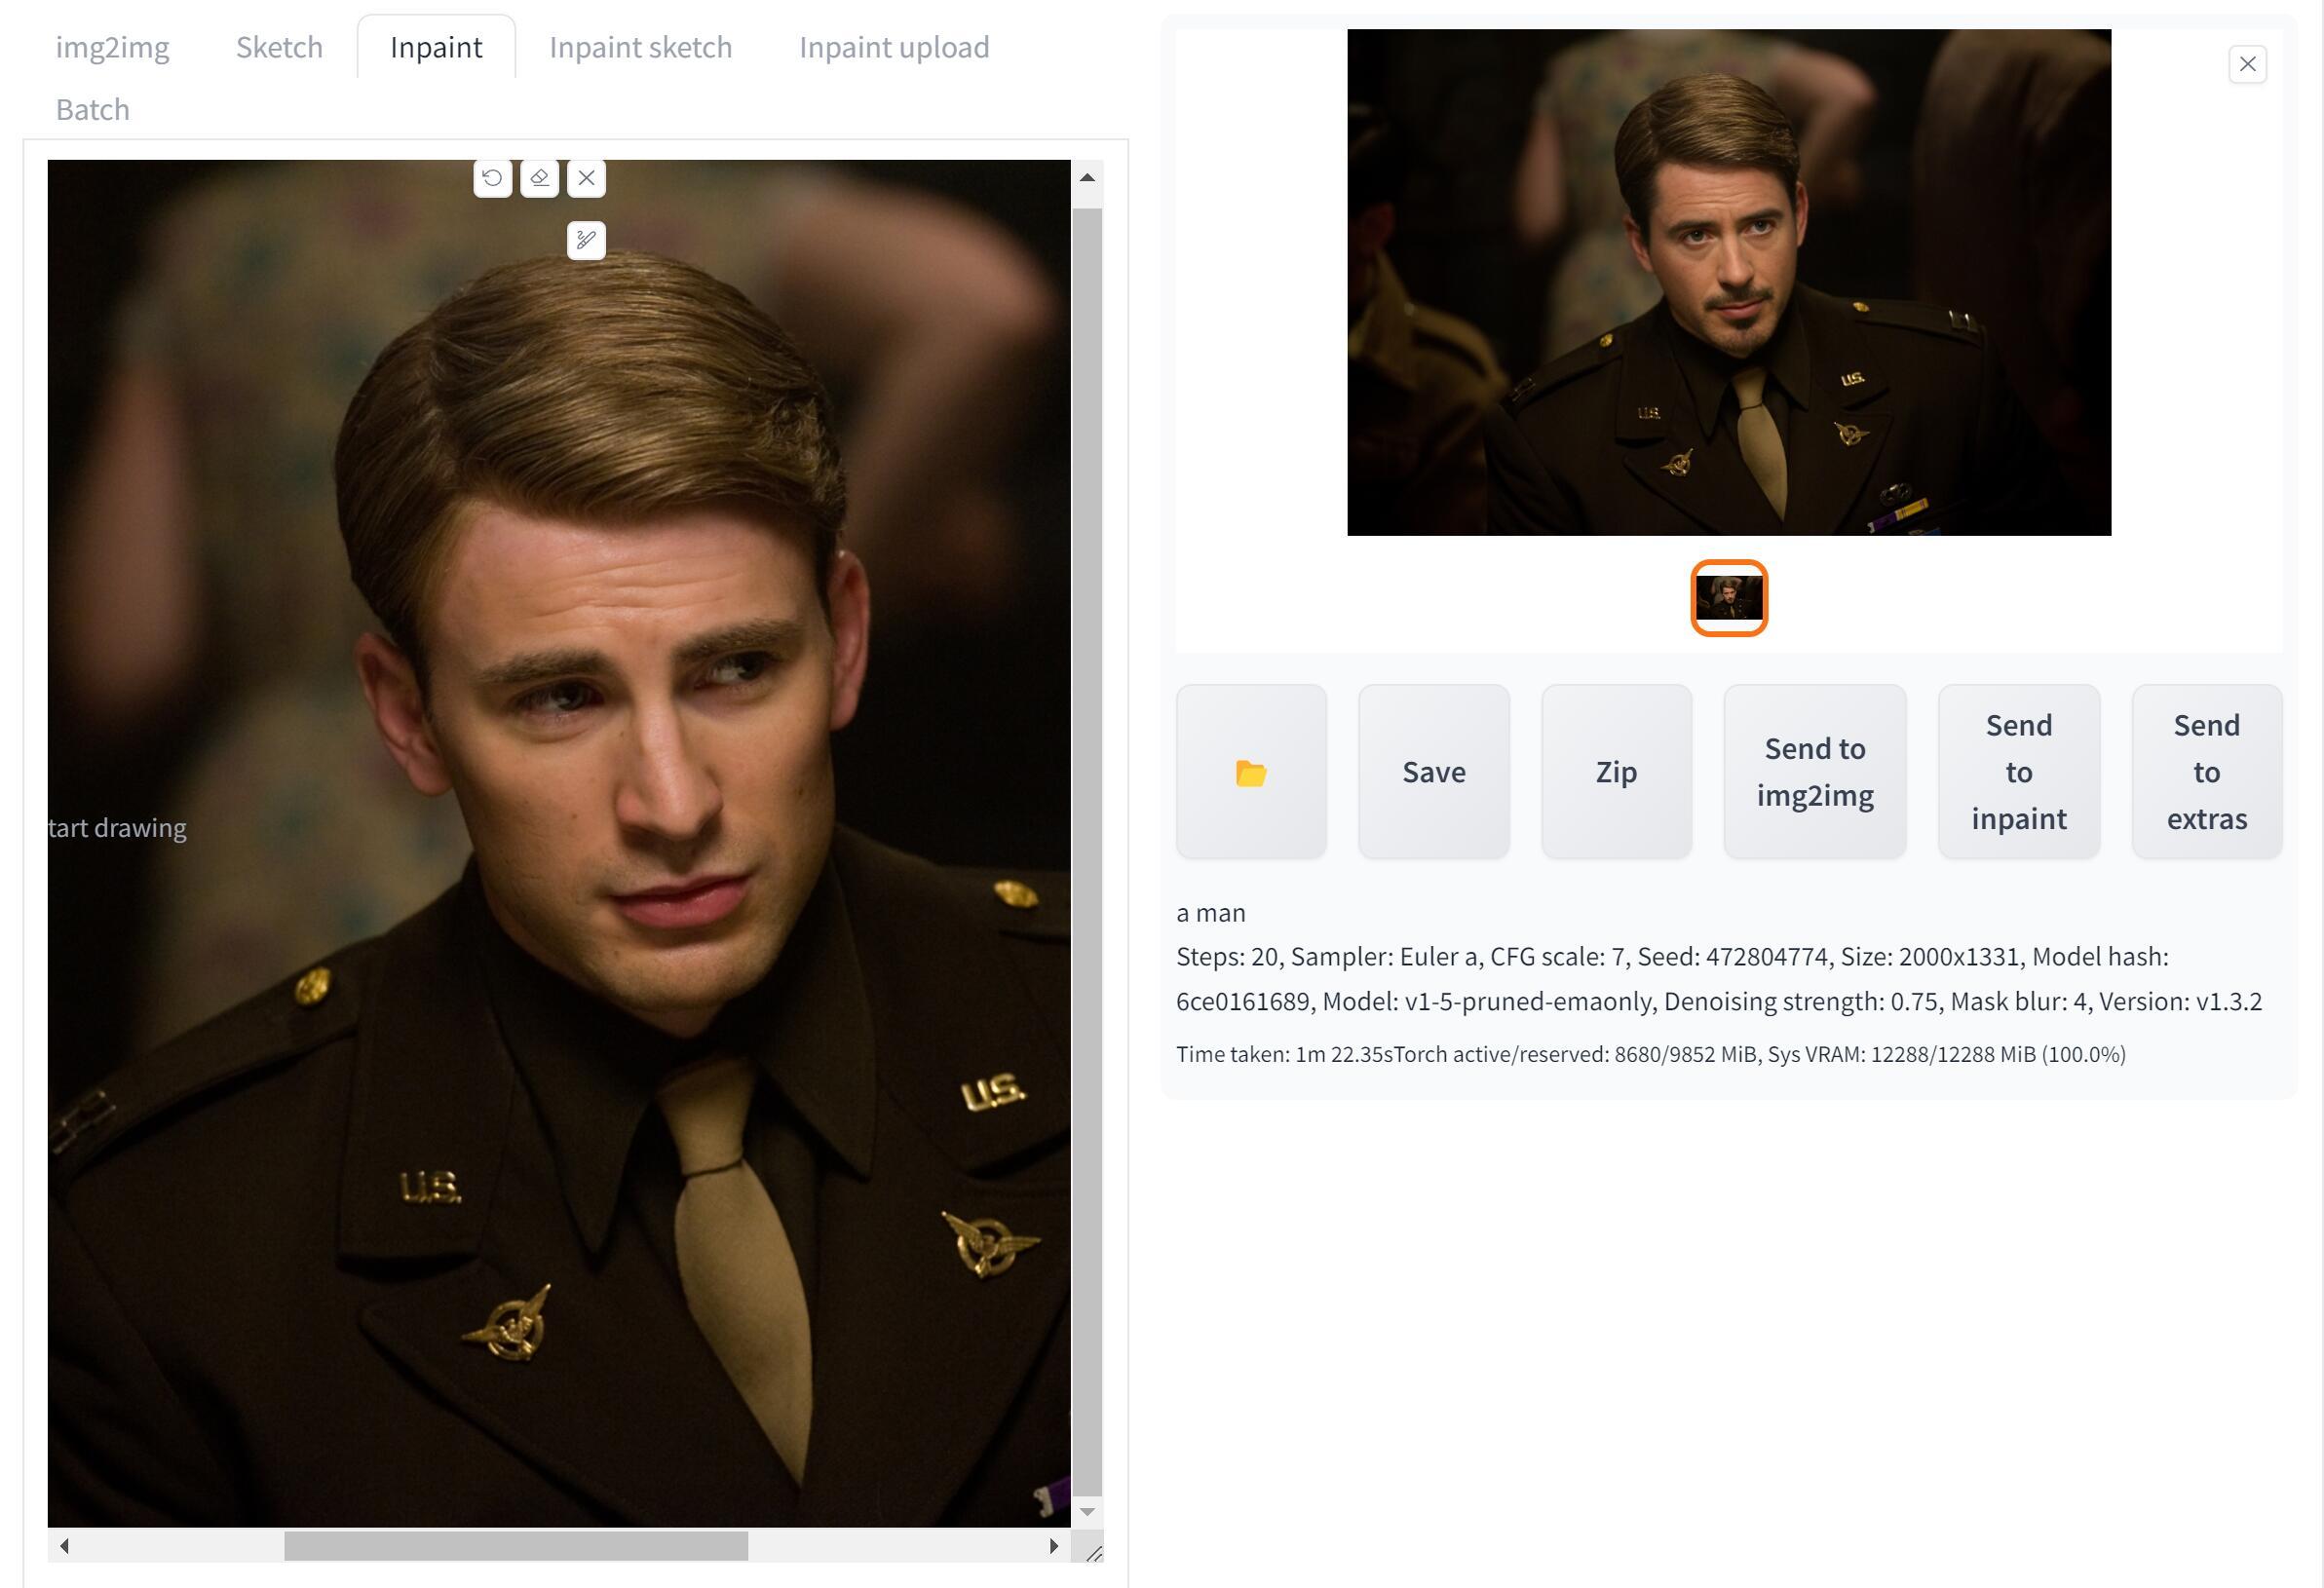Click the Save button

pyautogui.click(x=1433, y=772)
